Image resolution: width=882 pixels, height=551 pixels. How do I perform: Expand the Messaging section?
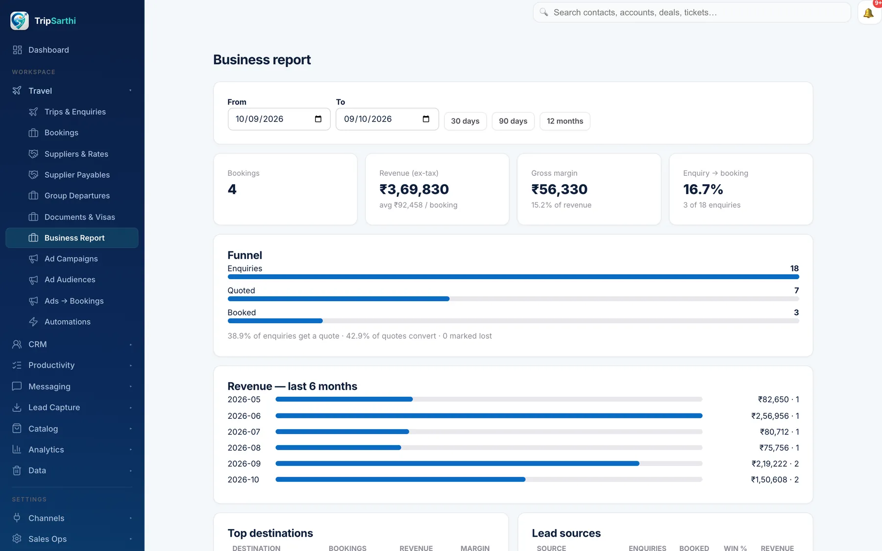[72, 386]
